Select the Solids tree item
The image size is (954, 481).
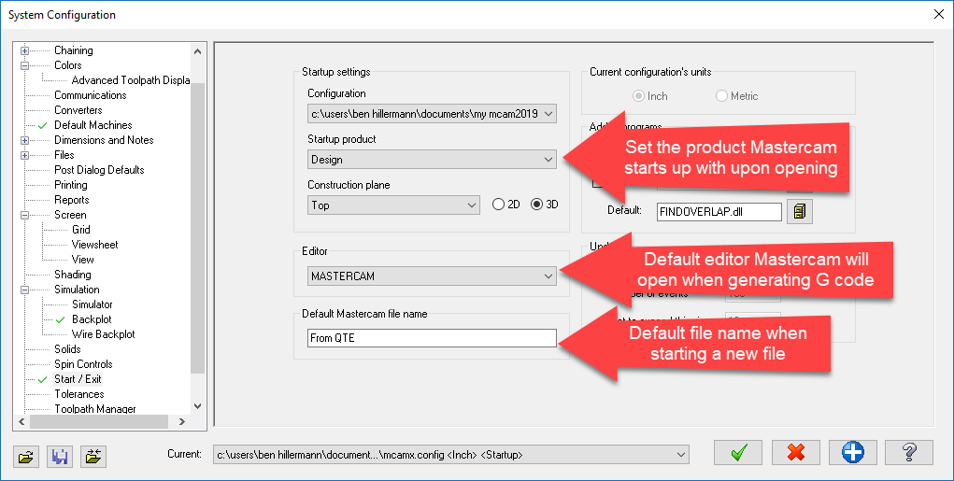(67, 349)
